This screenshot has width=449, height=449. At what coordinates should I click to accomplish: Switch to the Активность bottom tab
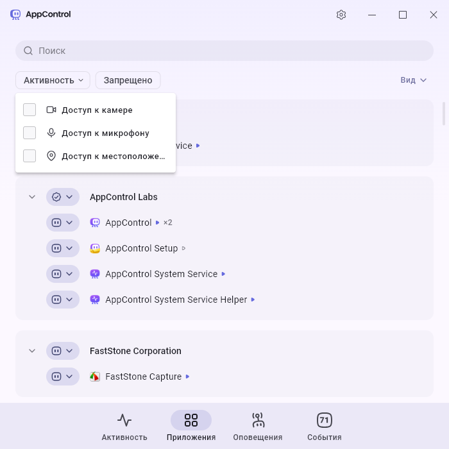click(x=124, y=427)
